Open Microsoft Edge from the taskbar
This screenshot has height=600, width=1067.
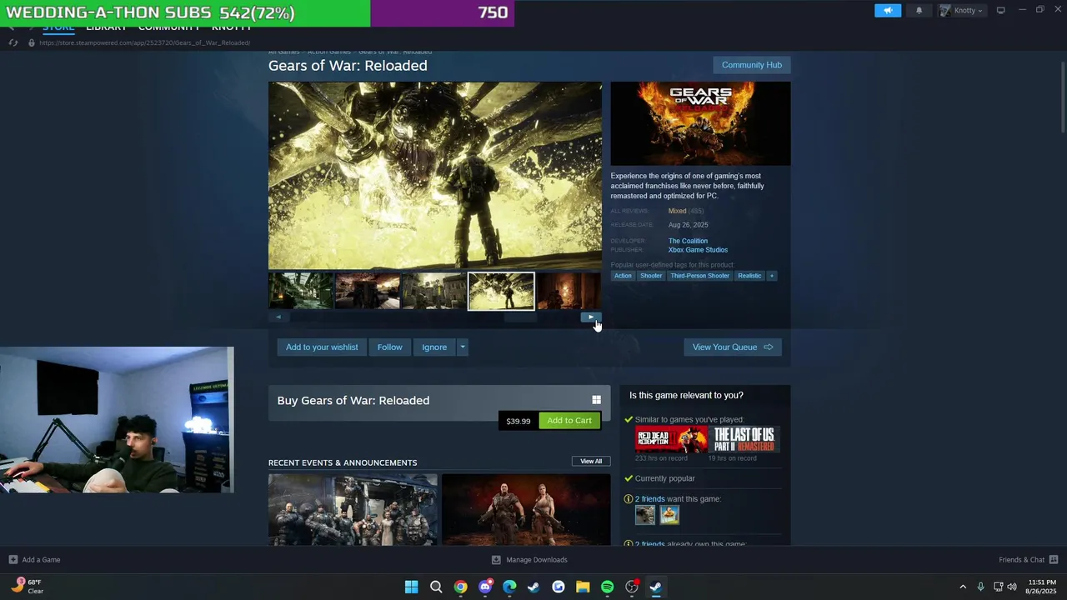(509, 587)
